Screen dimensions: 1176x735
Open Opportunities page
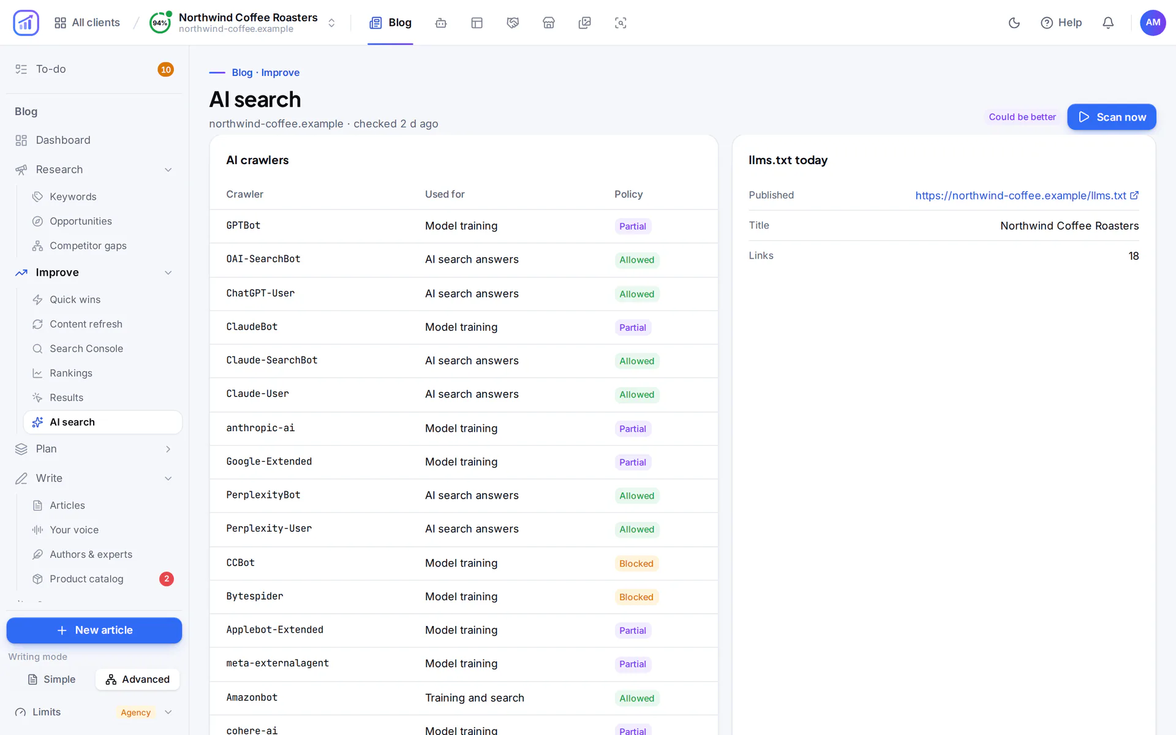coord(103,221)
